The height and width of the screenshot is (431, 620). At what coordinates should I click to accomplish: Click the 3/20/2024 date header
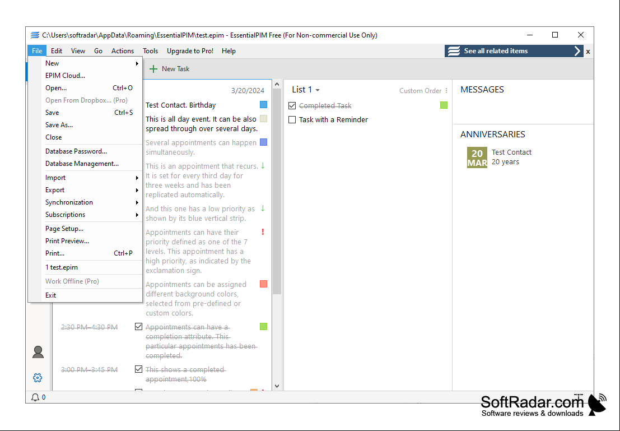[248, 91]
